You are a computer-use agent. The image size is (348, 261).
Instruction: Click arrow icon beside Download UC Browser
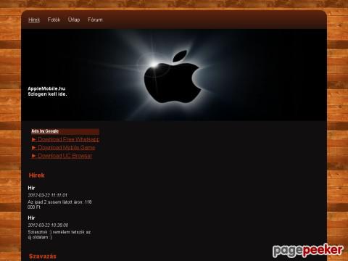[x=34, y=156]
